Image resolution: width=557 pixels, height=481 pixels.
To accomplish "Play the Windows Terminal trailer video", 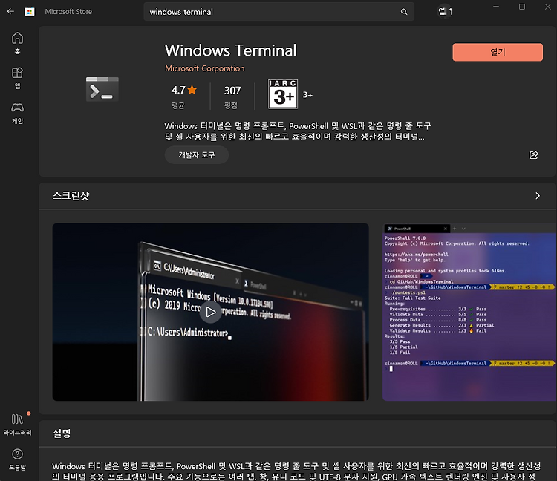I will pyautogui.click(x=211, y=312).
